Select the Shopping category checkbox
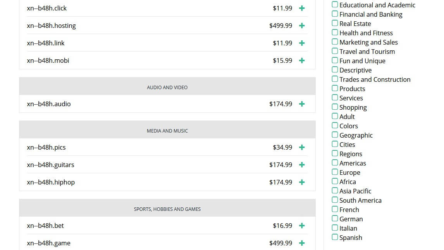The height and width of the screenshot is (250, 444). pyautogui.click(x=335, y=107)
